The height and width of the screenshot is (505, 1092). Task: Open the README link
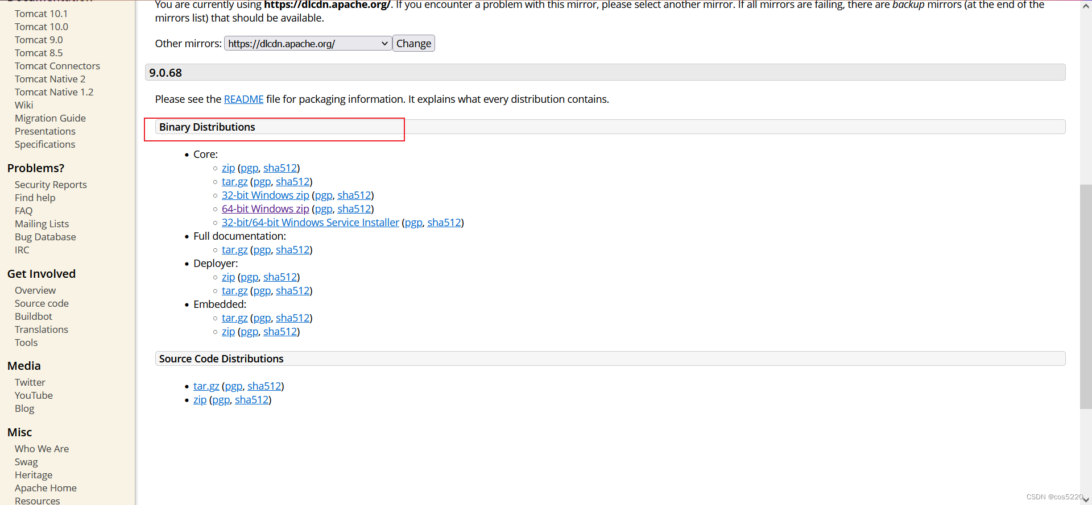tap(243, 99)
